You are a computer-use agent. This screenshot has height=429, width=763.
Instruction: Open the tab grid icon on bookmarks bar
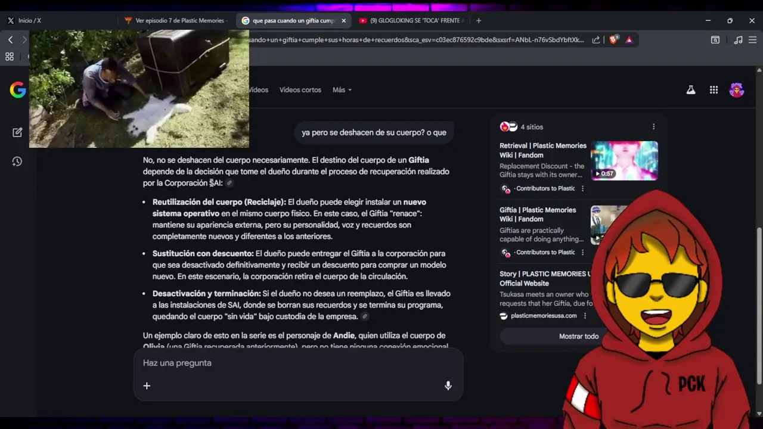coord(10,57)
